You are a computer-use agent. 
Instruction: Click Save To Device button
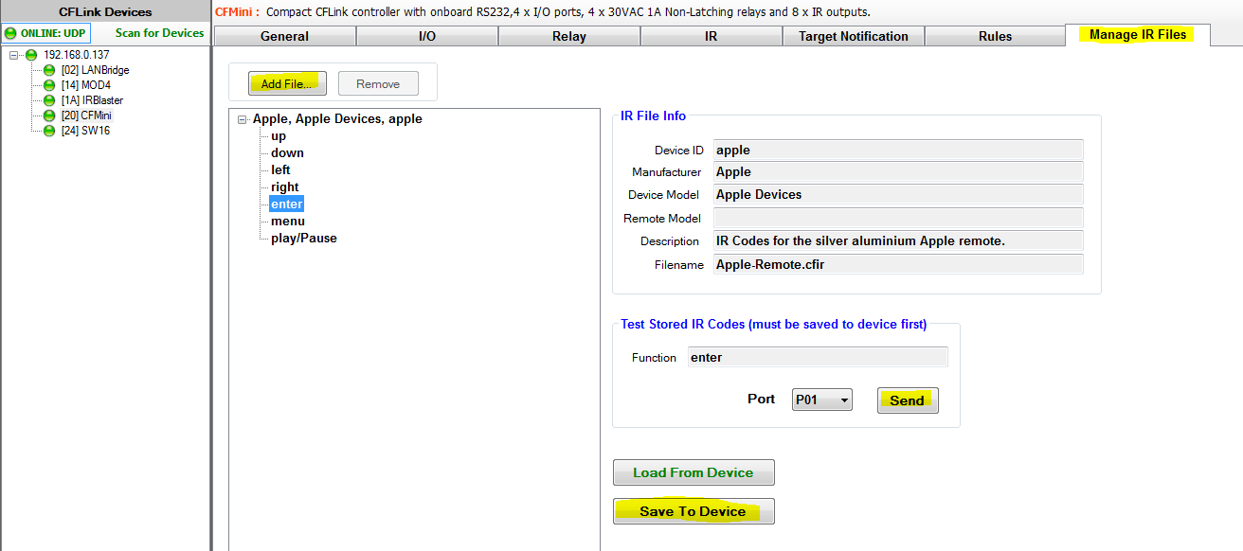pyautogui.click(x=693, y=511)
